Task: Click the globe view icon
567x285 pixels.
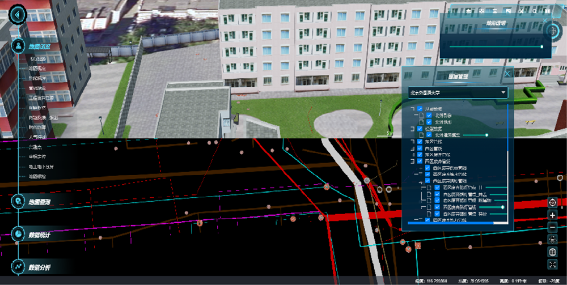Action: (x=553, y=252)
